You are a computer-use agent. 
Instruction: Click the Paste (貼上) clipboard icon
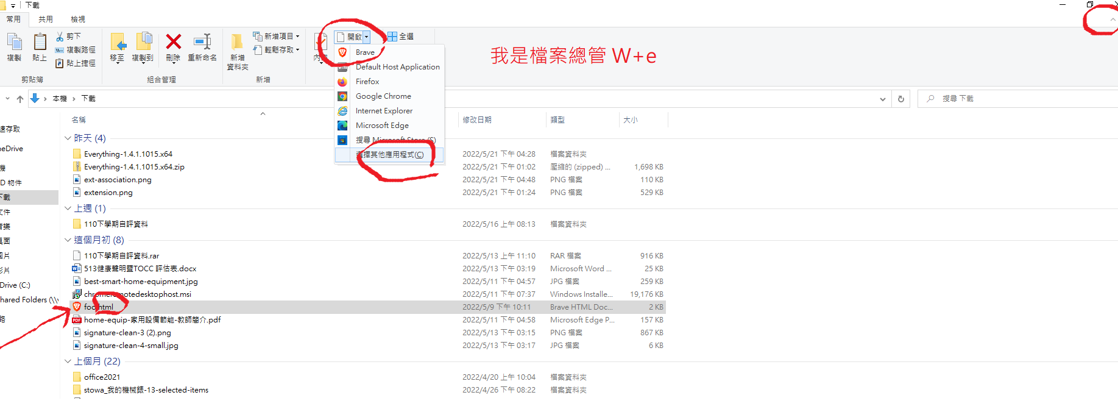click(x=40, y=43)
